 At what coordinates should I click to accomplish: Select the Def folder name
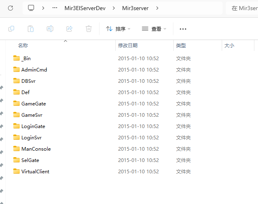(25, 93)
